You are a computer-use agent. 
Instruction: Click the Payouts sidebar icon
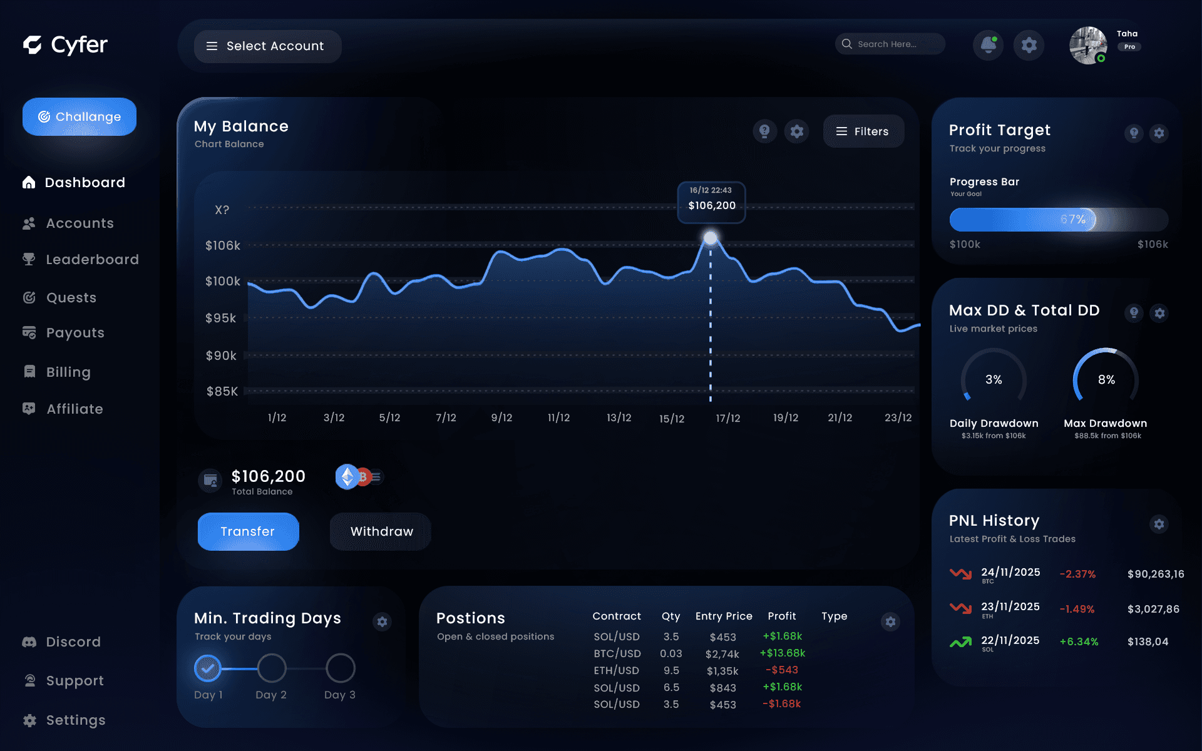coord(29,332)
